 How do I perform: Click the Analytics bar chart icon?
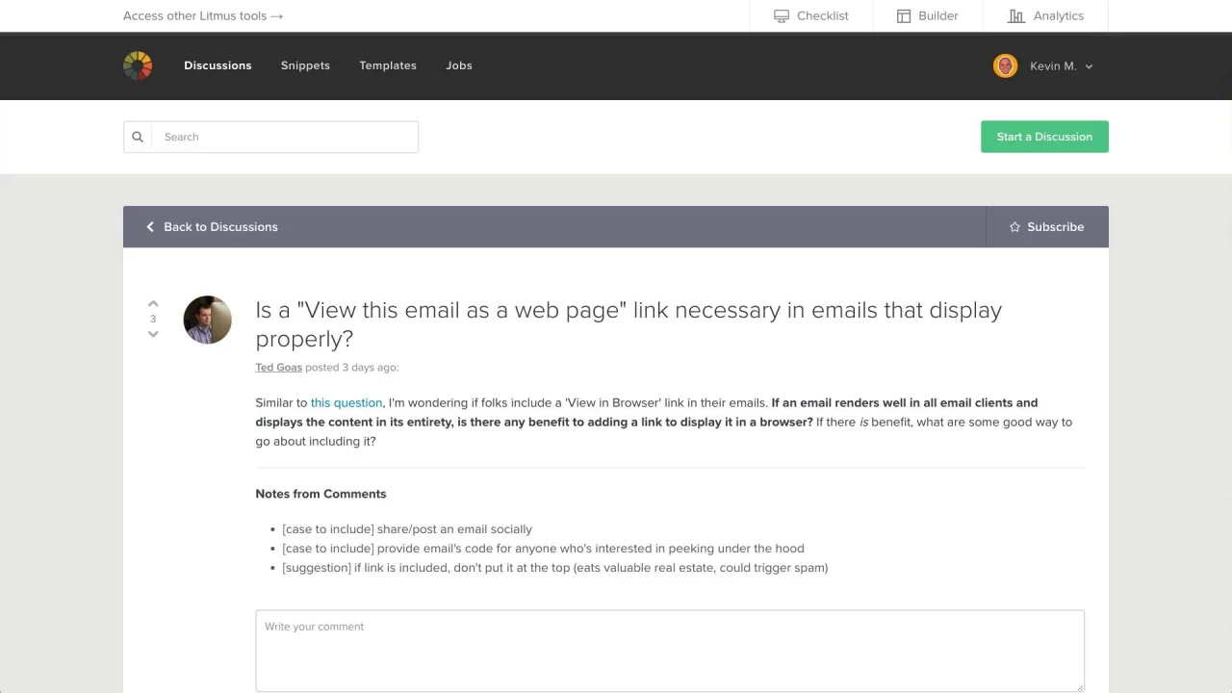coord(1016,16)
